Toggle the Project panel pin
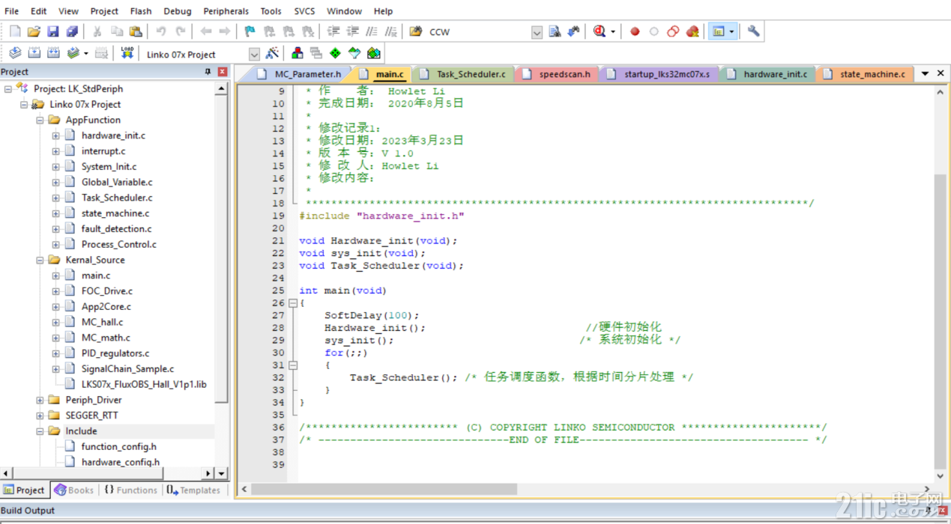Image resolution: width=951 pixels, height=524 pixels. click(208, 72)
